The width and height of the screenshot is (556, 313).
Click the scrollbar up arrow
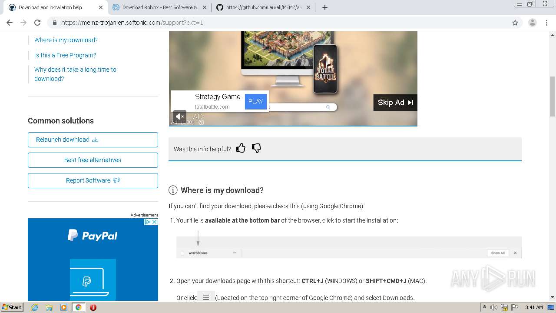(x=553, y=34)
